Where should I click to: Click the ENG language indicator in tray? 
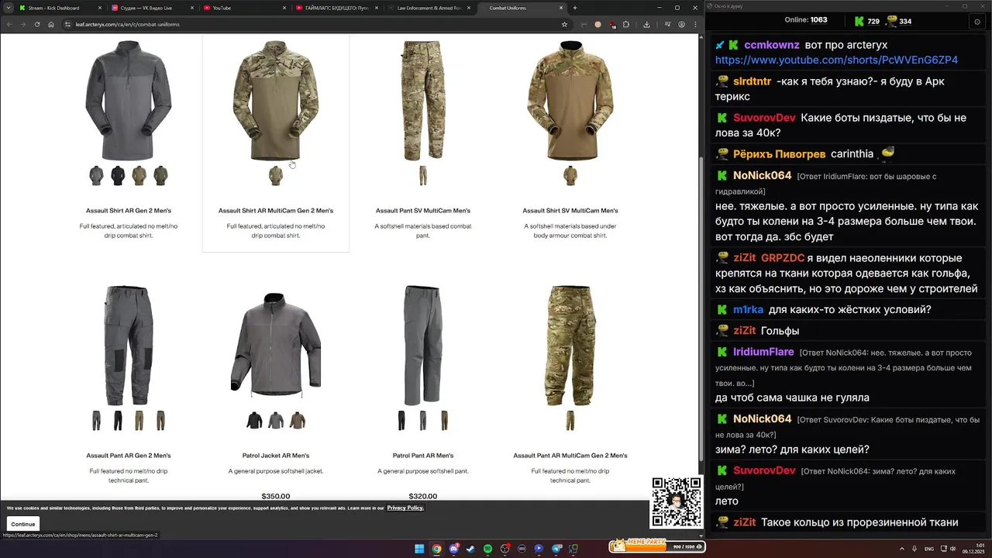929,549
